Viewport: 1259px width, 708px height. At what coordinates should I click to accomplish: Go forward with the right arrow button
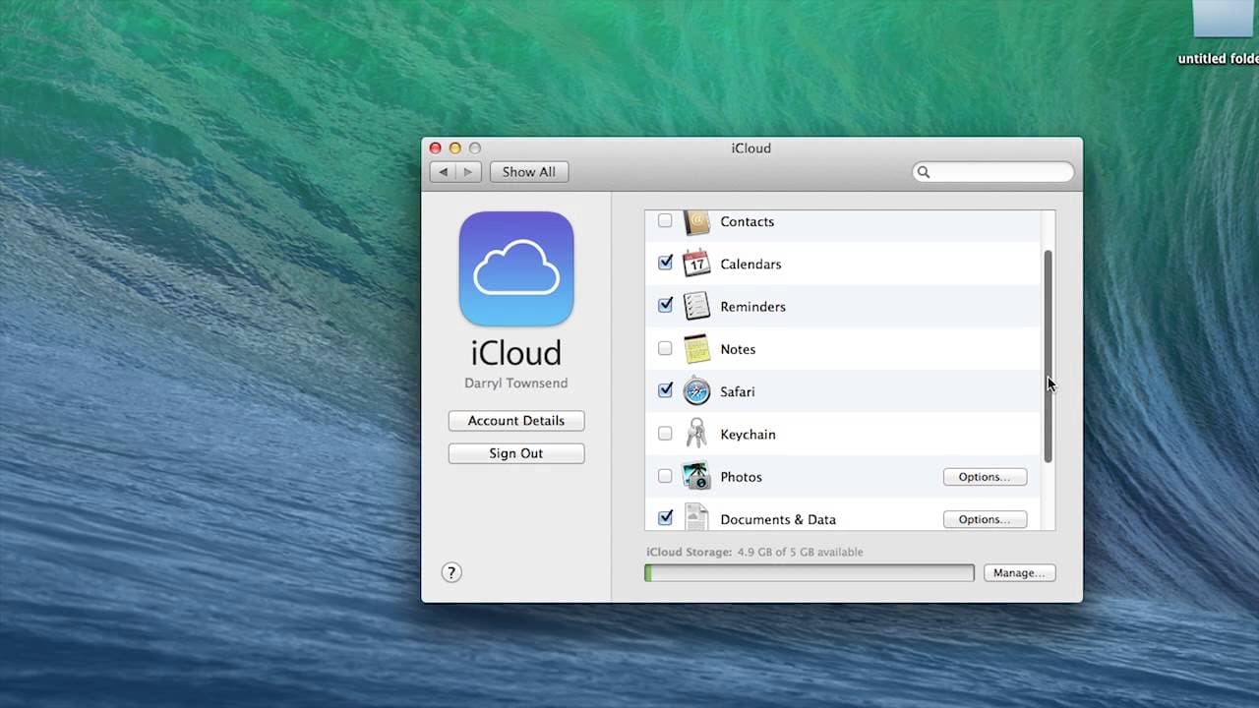pos(468,172)
